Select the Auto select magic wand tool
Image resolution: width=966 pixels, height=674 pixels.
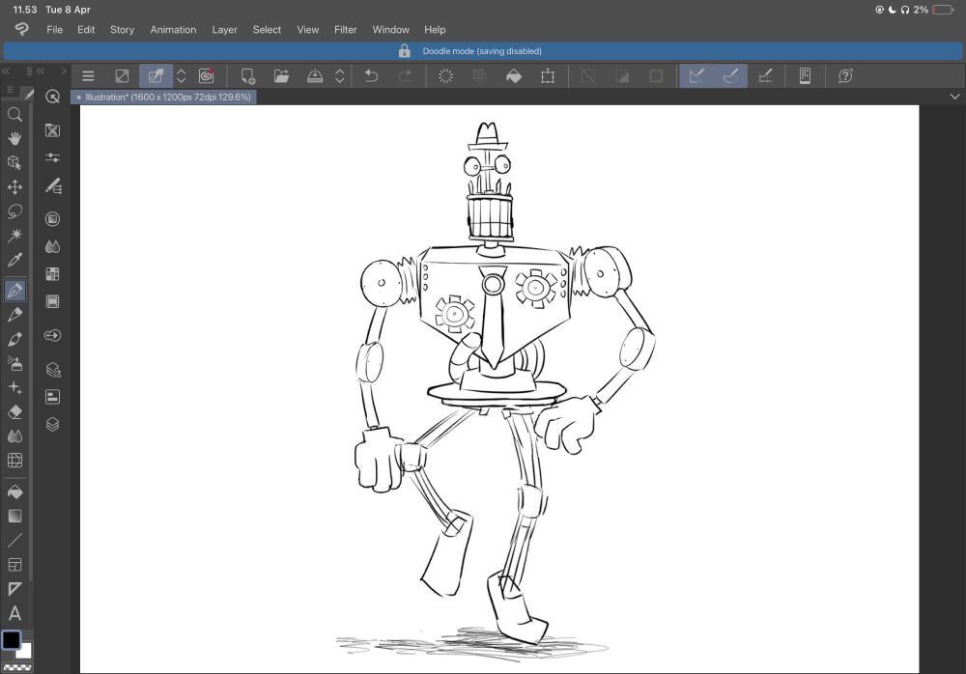pyautogui.click(x=14, y=236)
